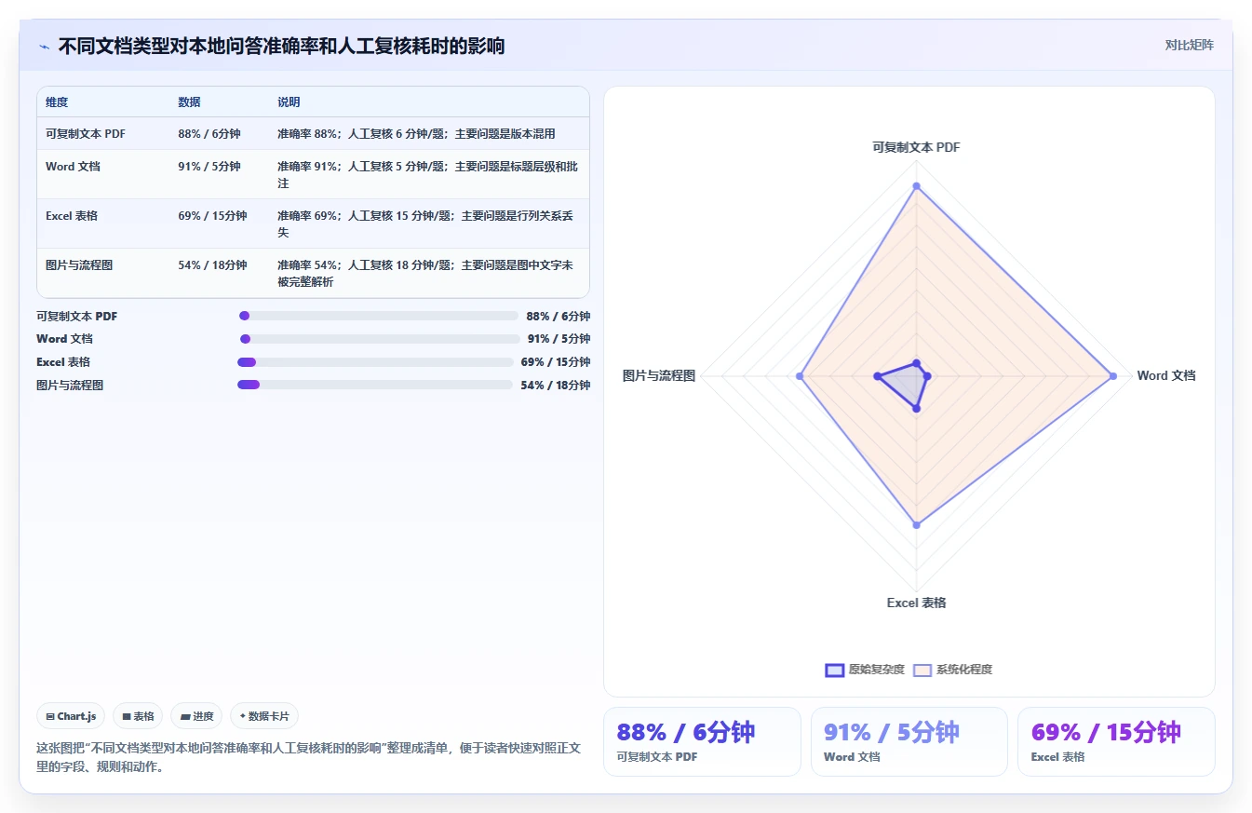Click the 91% / 5分钟 data card
The image size is (1252, 813).
909,741
